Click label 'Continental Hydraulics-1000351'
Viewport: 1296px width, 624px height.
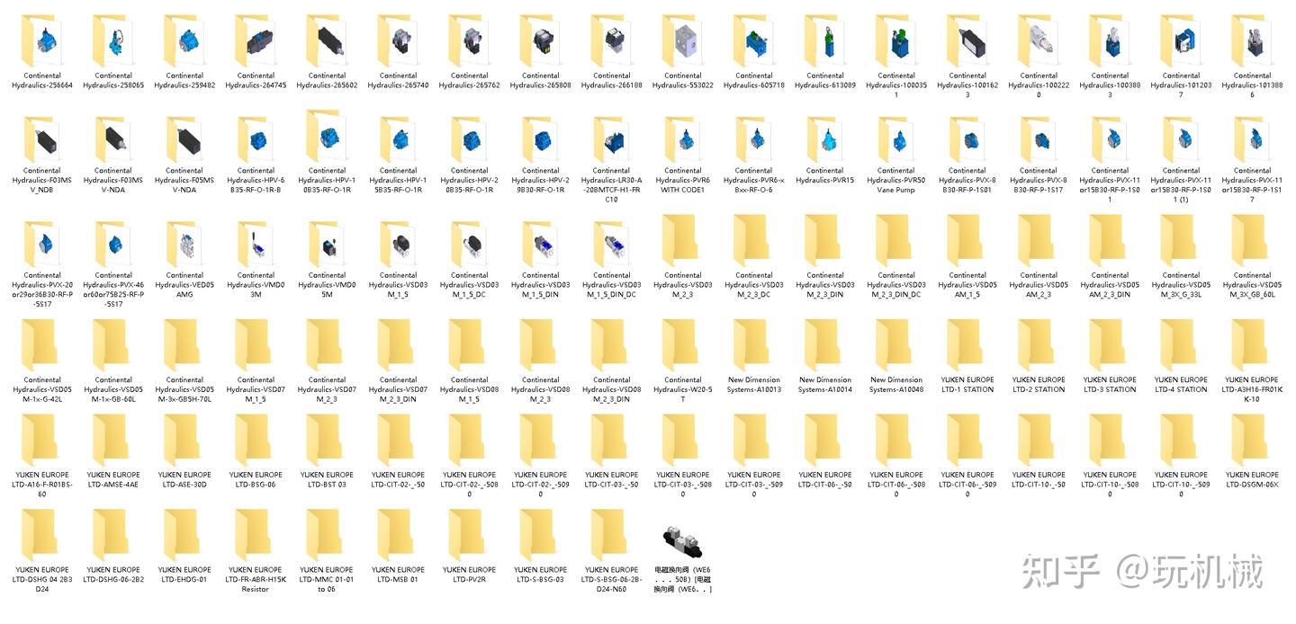(x=896, y=85)
